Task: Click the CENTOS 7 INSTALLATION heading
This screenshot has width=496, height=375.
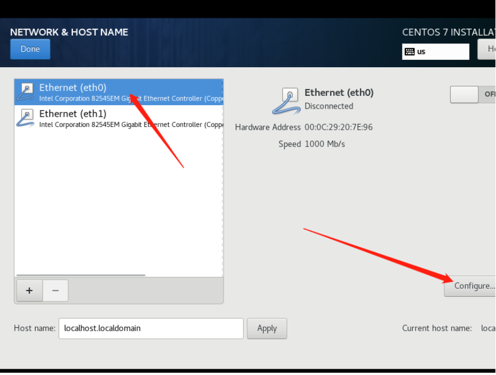Action: tap(449, 32)
